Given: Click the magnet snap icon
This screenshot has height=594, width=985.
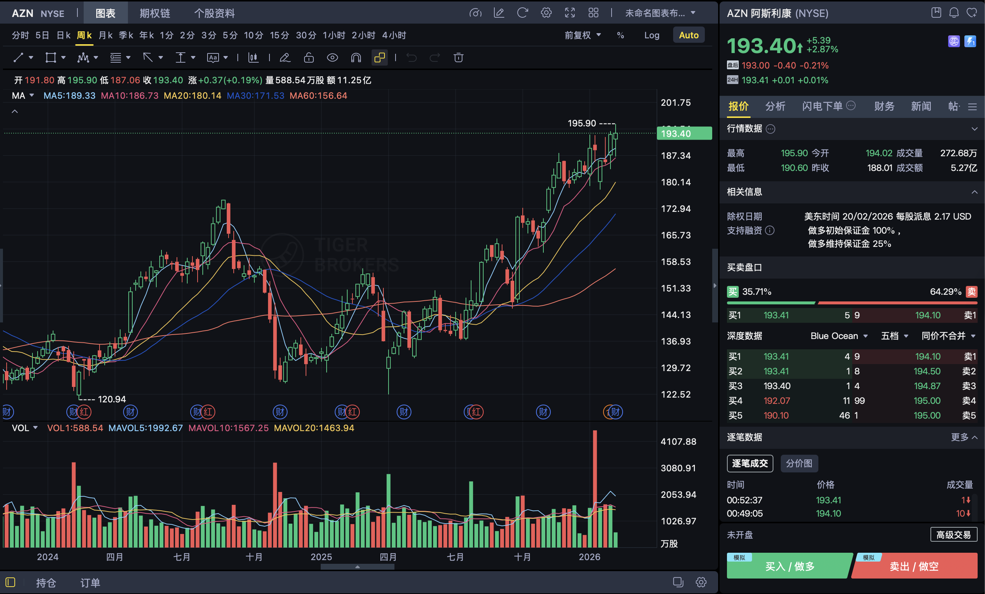Looking at the screenshot, I should (x=356, y=57).
